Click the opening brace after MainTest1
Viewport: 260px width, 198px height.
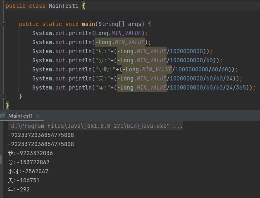[83, 7]
